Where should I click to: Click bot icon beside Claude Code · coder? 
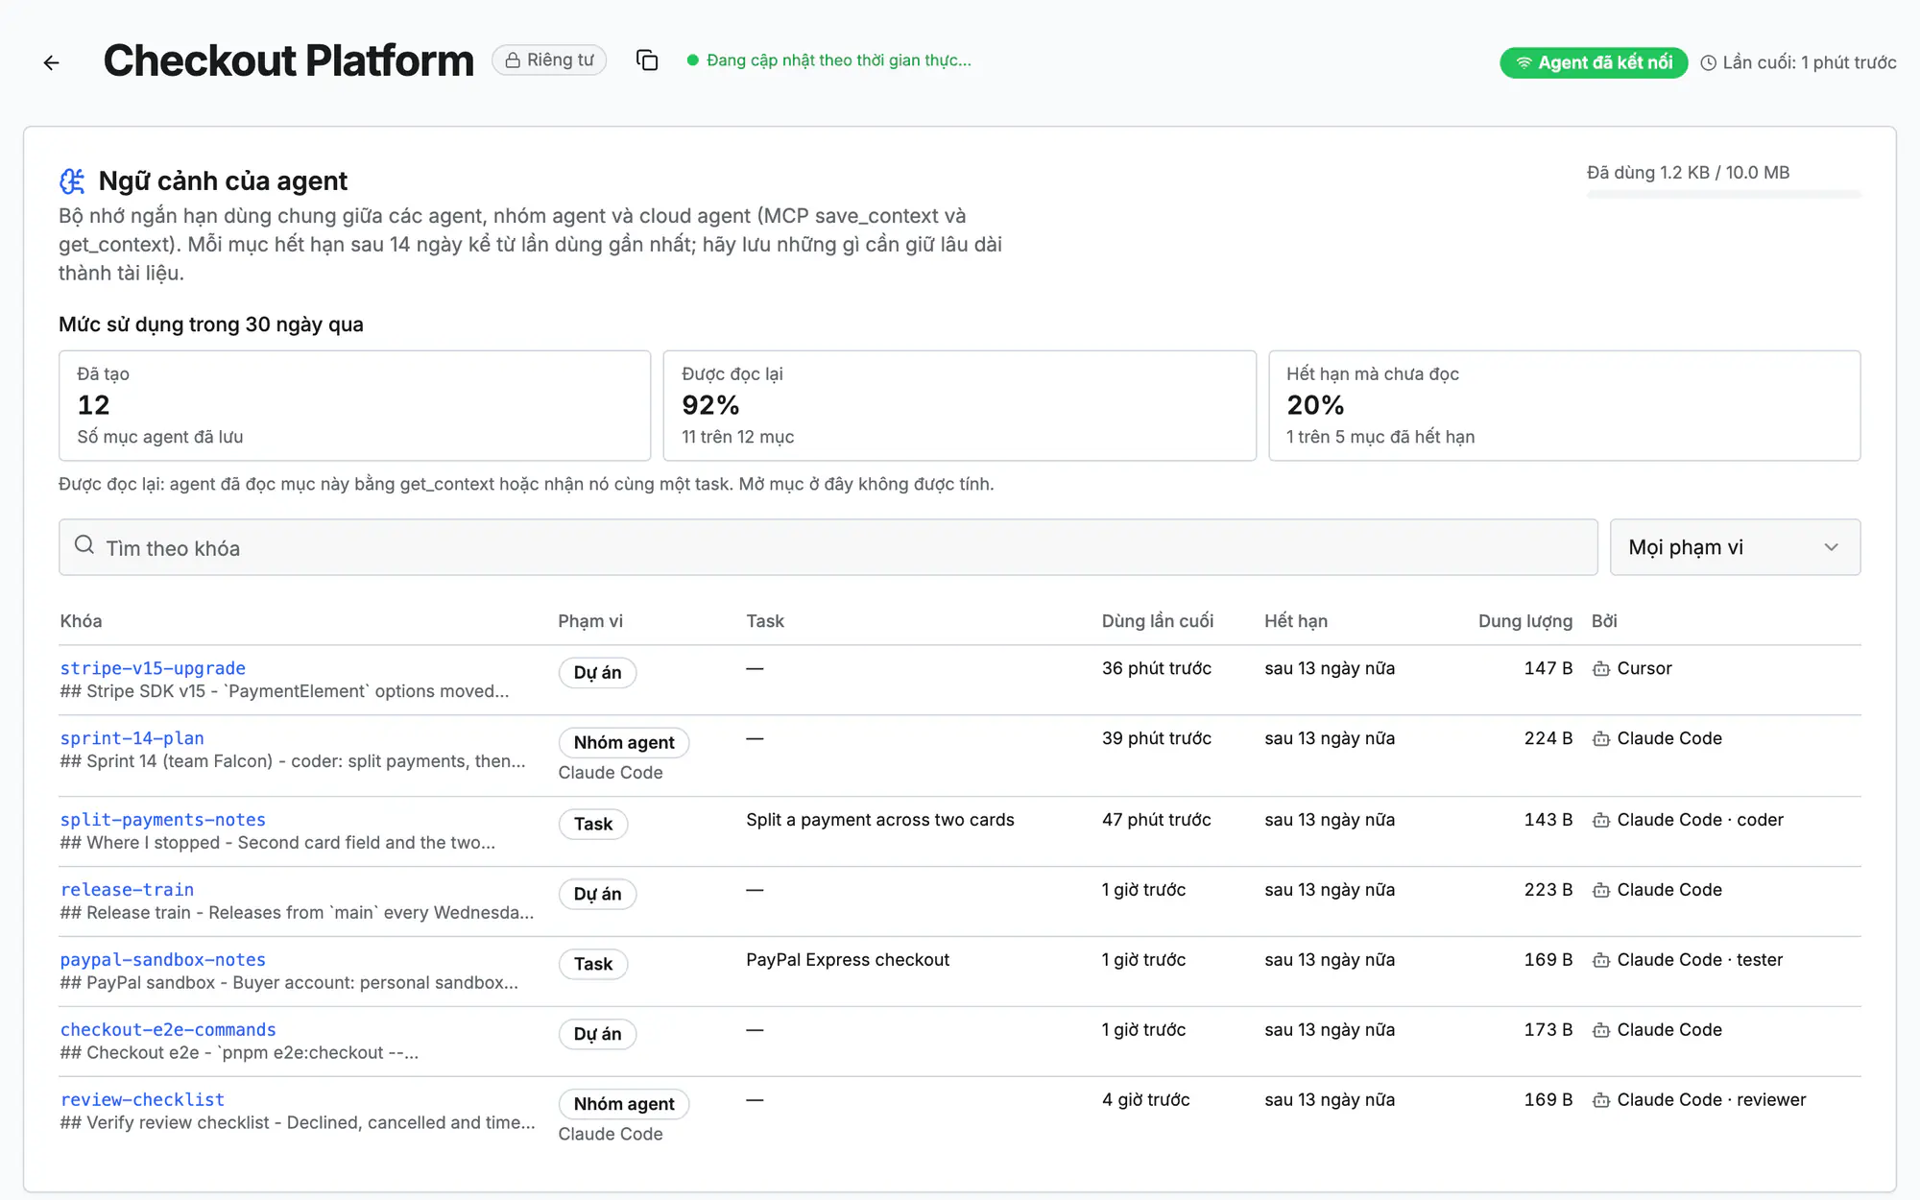click(x=1601, y=821)
